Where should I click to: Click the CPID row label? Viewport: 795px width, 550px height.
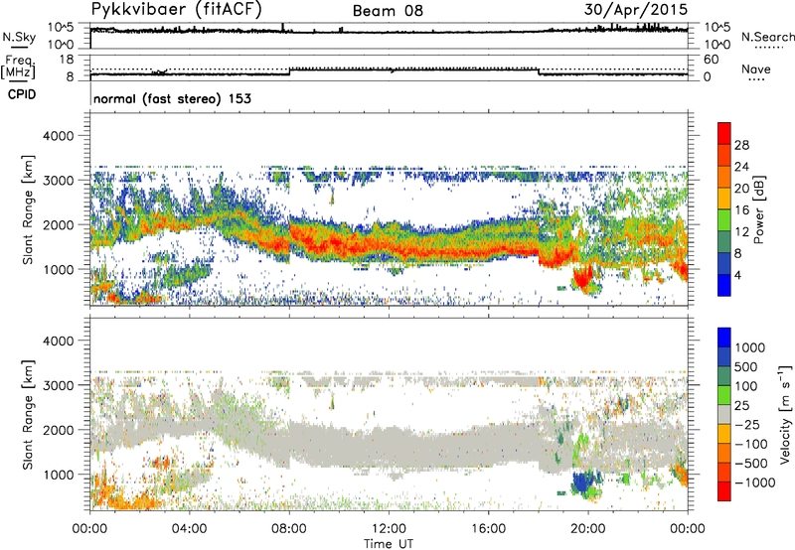22,94
